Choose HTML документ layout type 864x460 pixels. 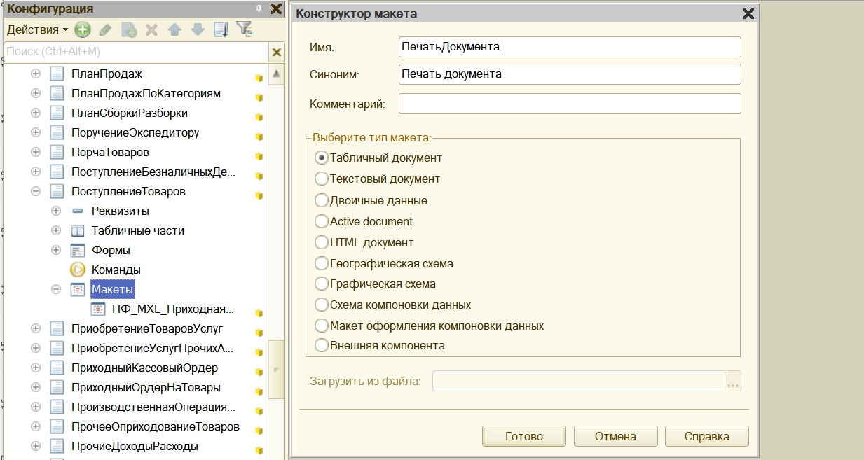click(x=322, y=243)
